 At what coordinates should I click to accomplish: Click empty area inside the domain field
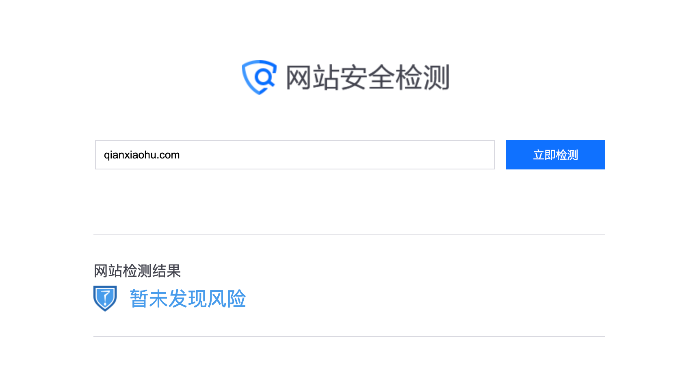[337, 155]
